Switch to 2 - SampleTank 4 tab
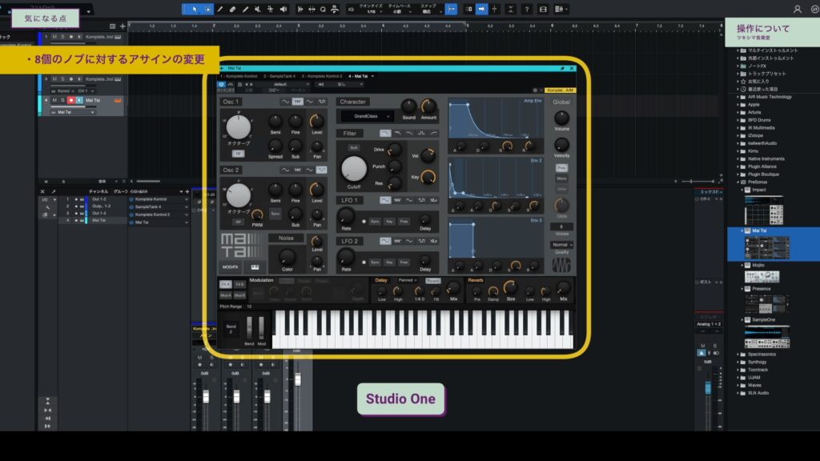 (x=279, y=76)
